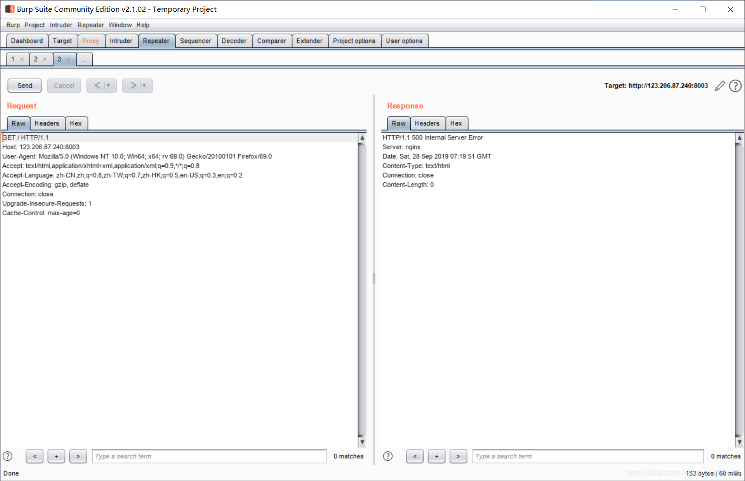Click the Burp Suite logo icon
745x481 pixels.
(10, 9)
